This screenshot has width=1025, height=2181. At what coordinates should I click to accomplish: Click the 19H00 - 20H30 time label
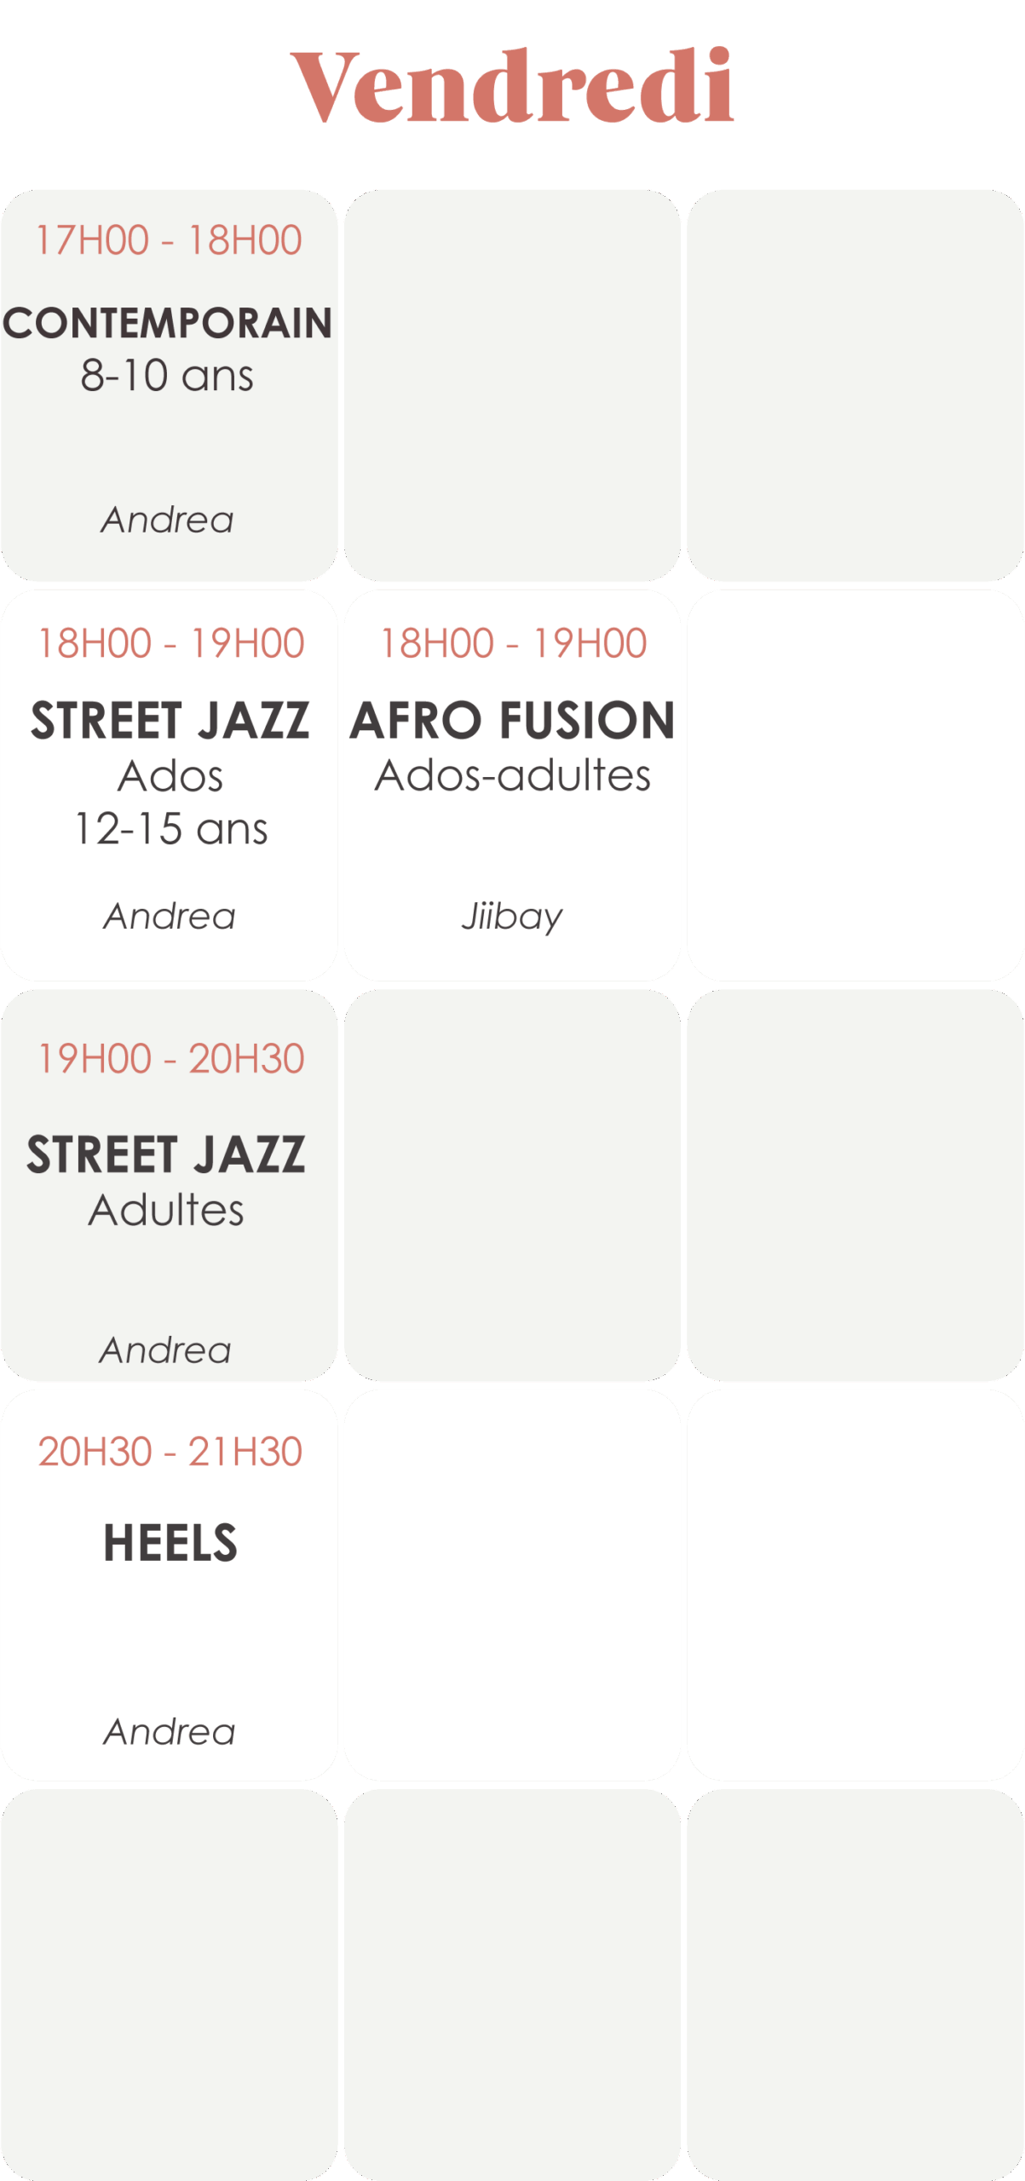170,1059
